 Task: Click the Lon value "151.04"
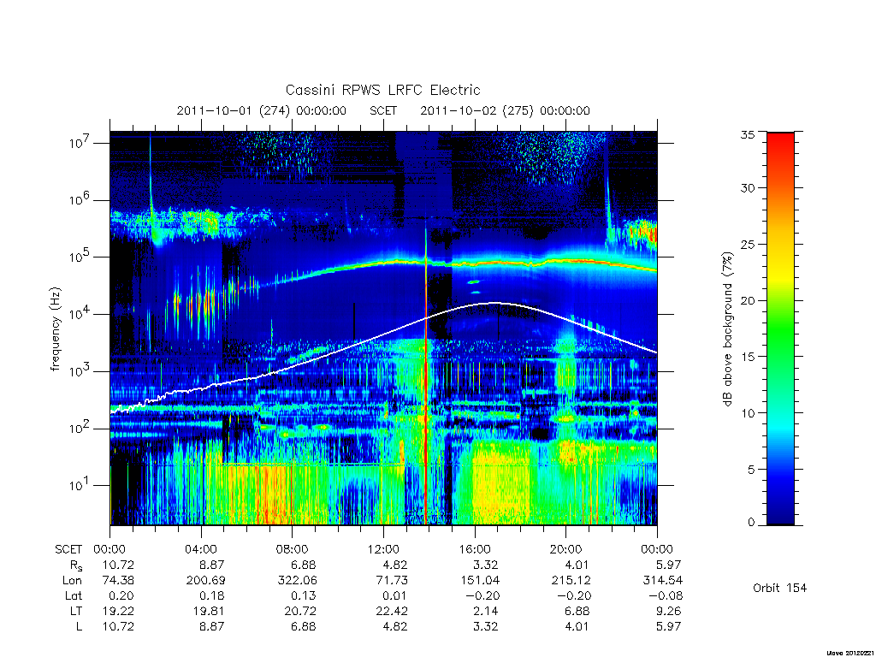point(479,581)
